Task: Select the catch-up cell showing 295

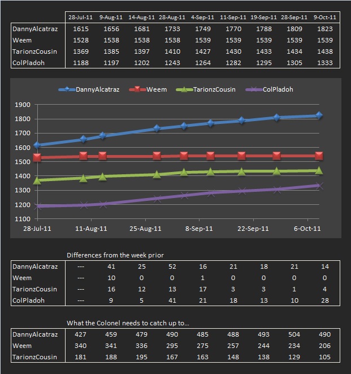Action: click(x=172, y=346)
